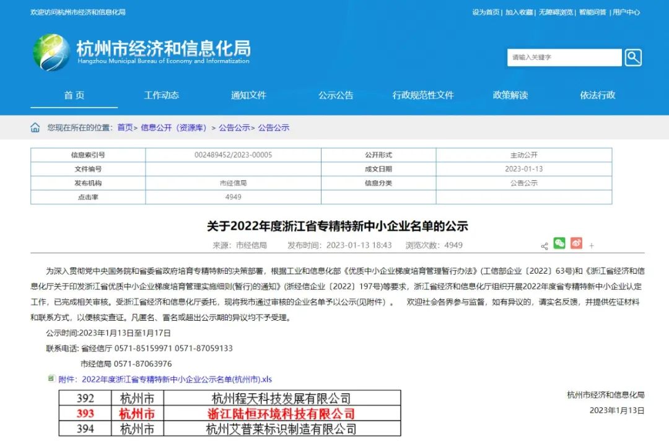Click the 智能问答 top link
The width and height of the screenshot is (669, 447).
point(593,12)
